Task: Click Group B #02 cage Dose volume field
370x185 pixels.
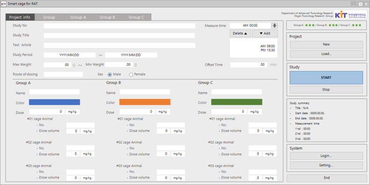Action: pos(163,154)
